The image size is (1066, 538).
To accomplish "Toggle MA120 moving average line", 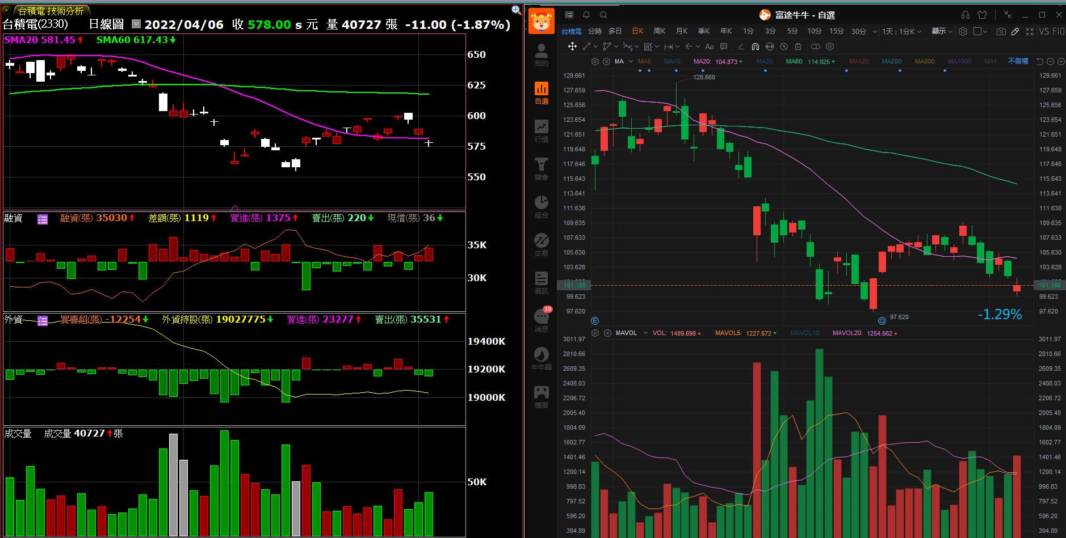I will (860, 61).
